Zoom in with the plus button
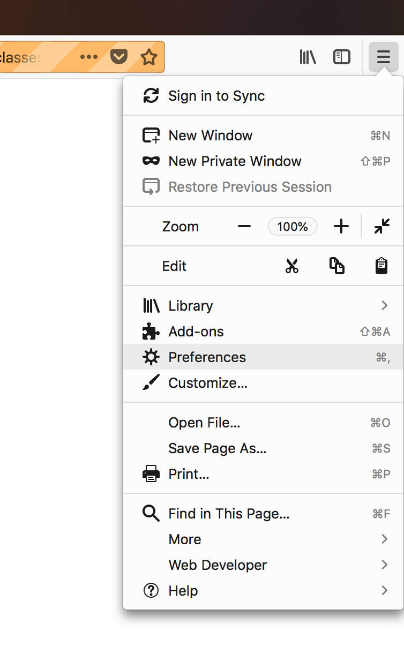Image resolution: width=404 pixels, height=661 pixels. coord(341,227)
